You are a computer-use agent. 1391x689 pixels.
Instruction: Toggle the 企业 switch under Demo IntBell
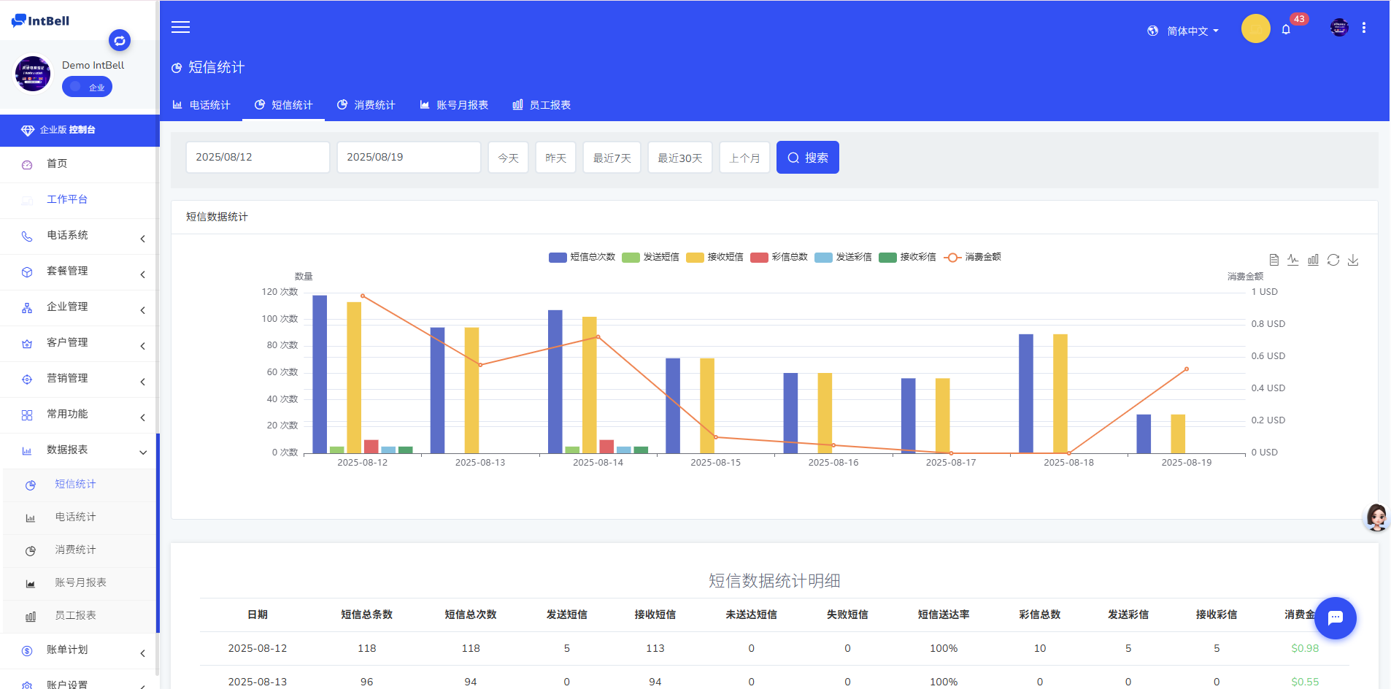pyautogui.click(x=87, y=87)
